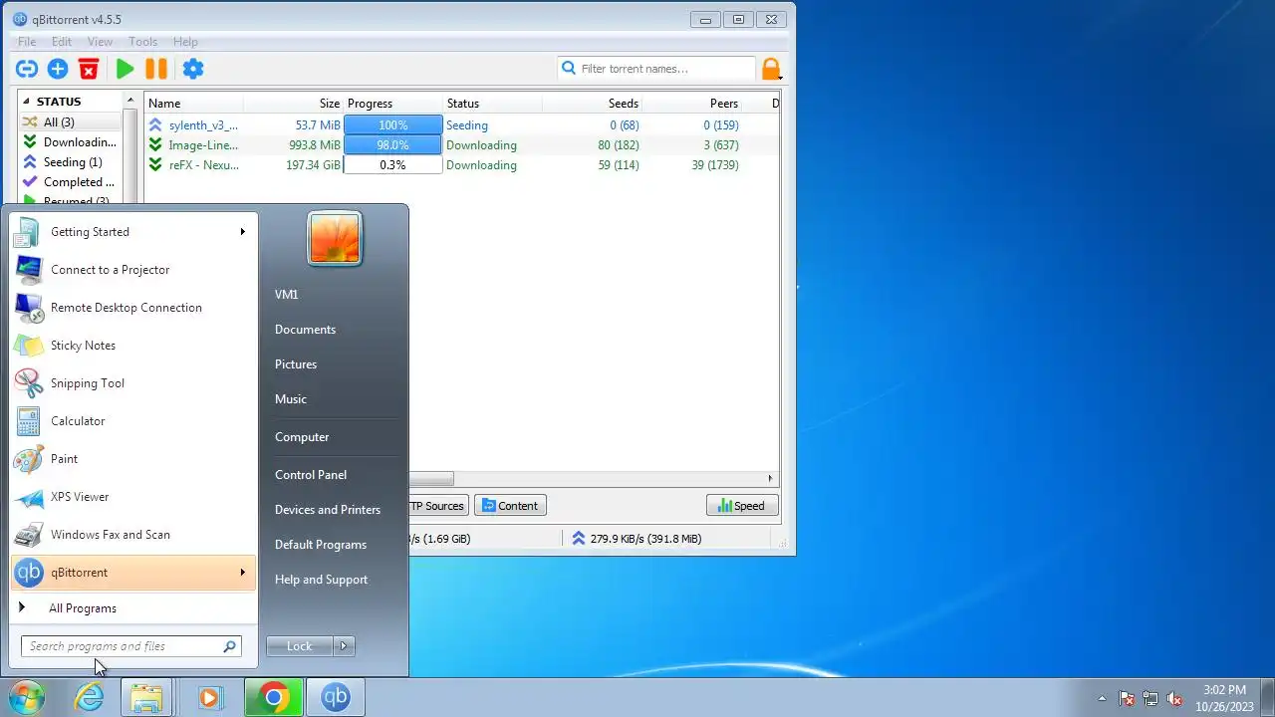Expand Getting Started submenu arrow
Screen dimensions: 1275x717
click(242, 232)
